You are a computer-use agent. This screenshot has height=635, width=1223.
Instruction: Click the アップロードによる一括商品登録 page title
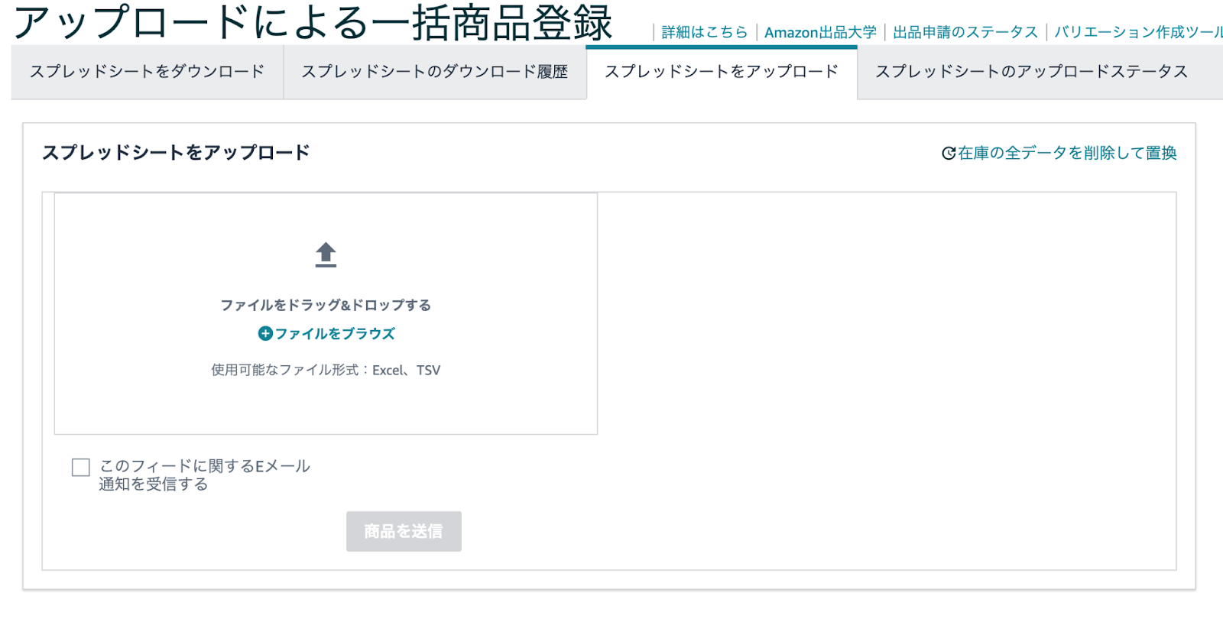pos(313,22)
